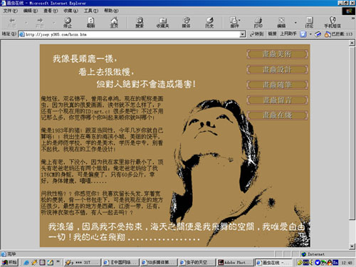Refresh the page using 刷新 icon
Screen dimensions: 356x267
(91, 23)
